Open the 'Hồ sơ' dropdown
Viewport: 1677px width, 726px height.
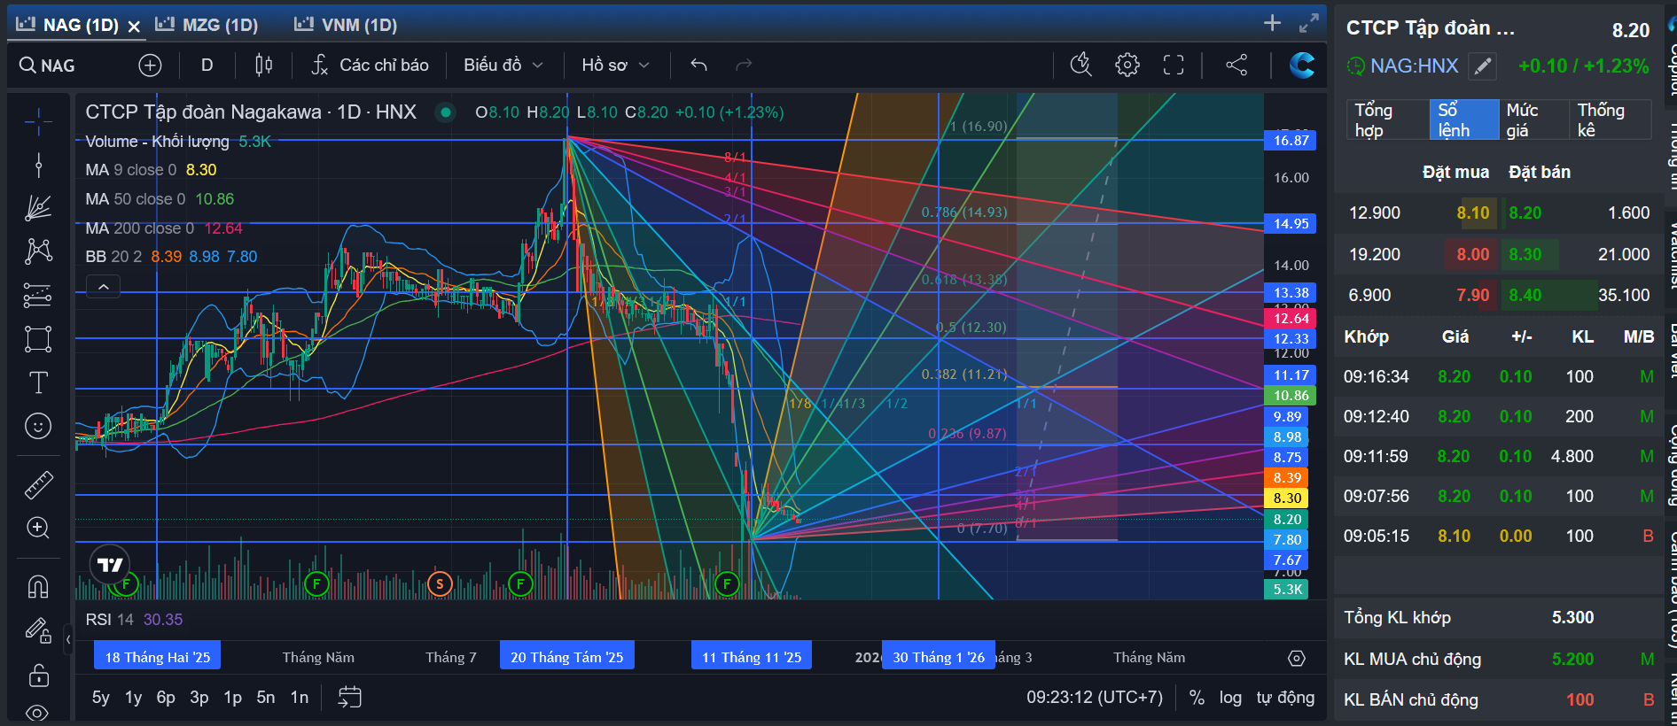[x=616, y=65]
